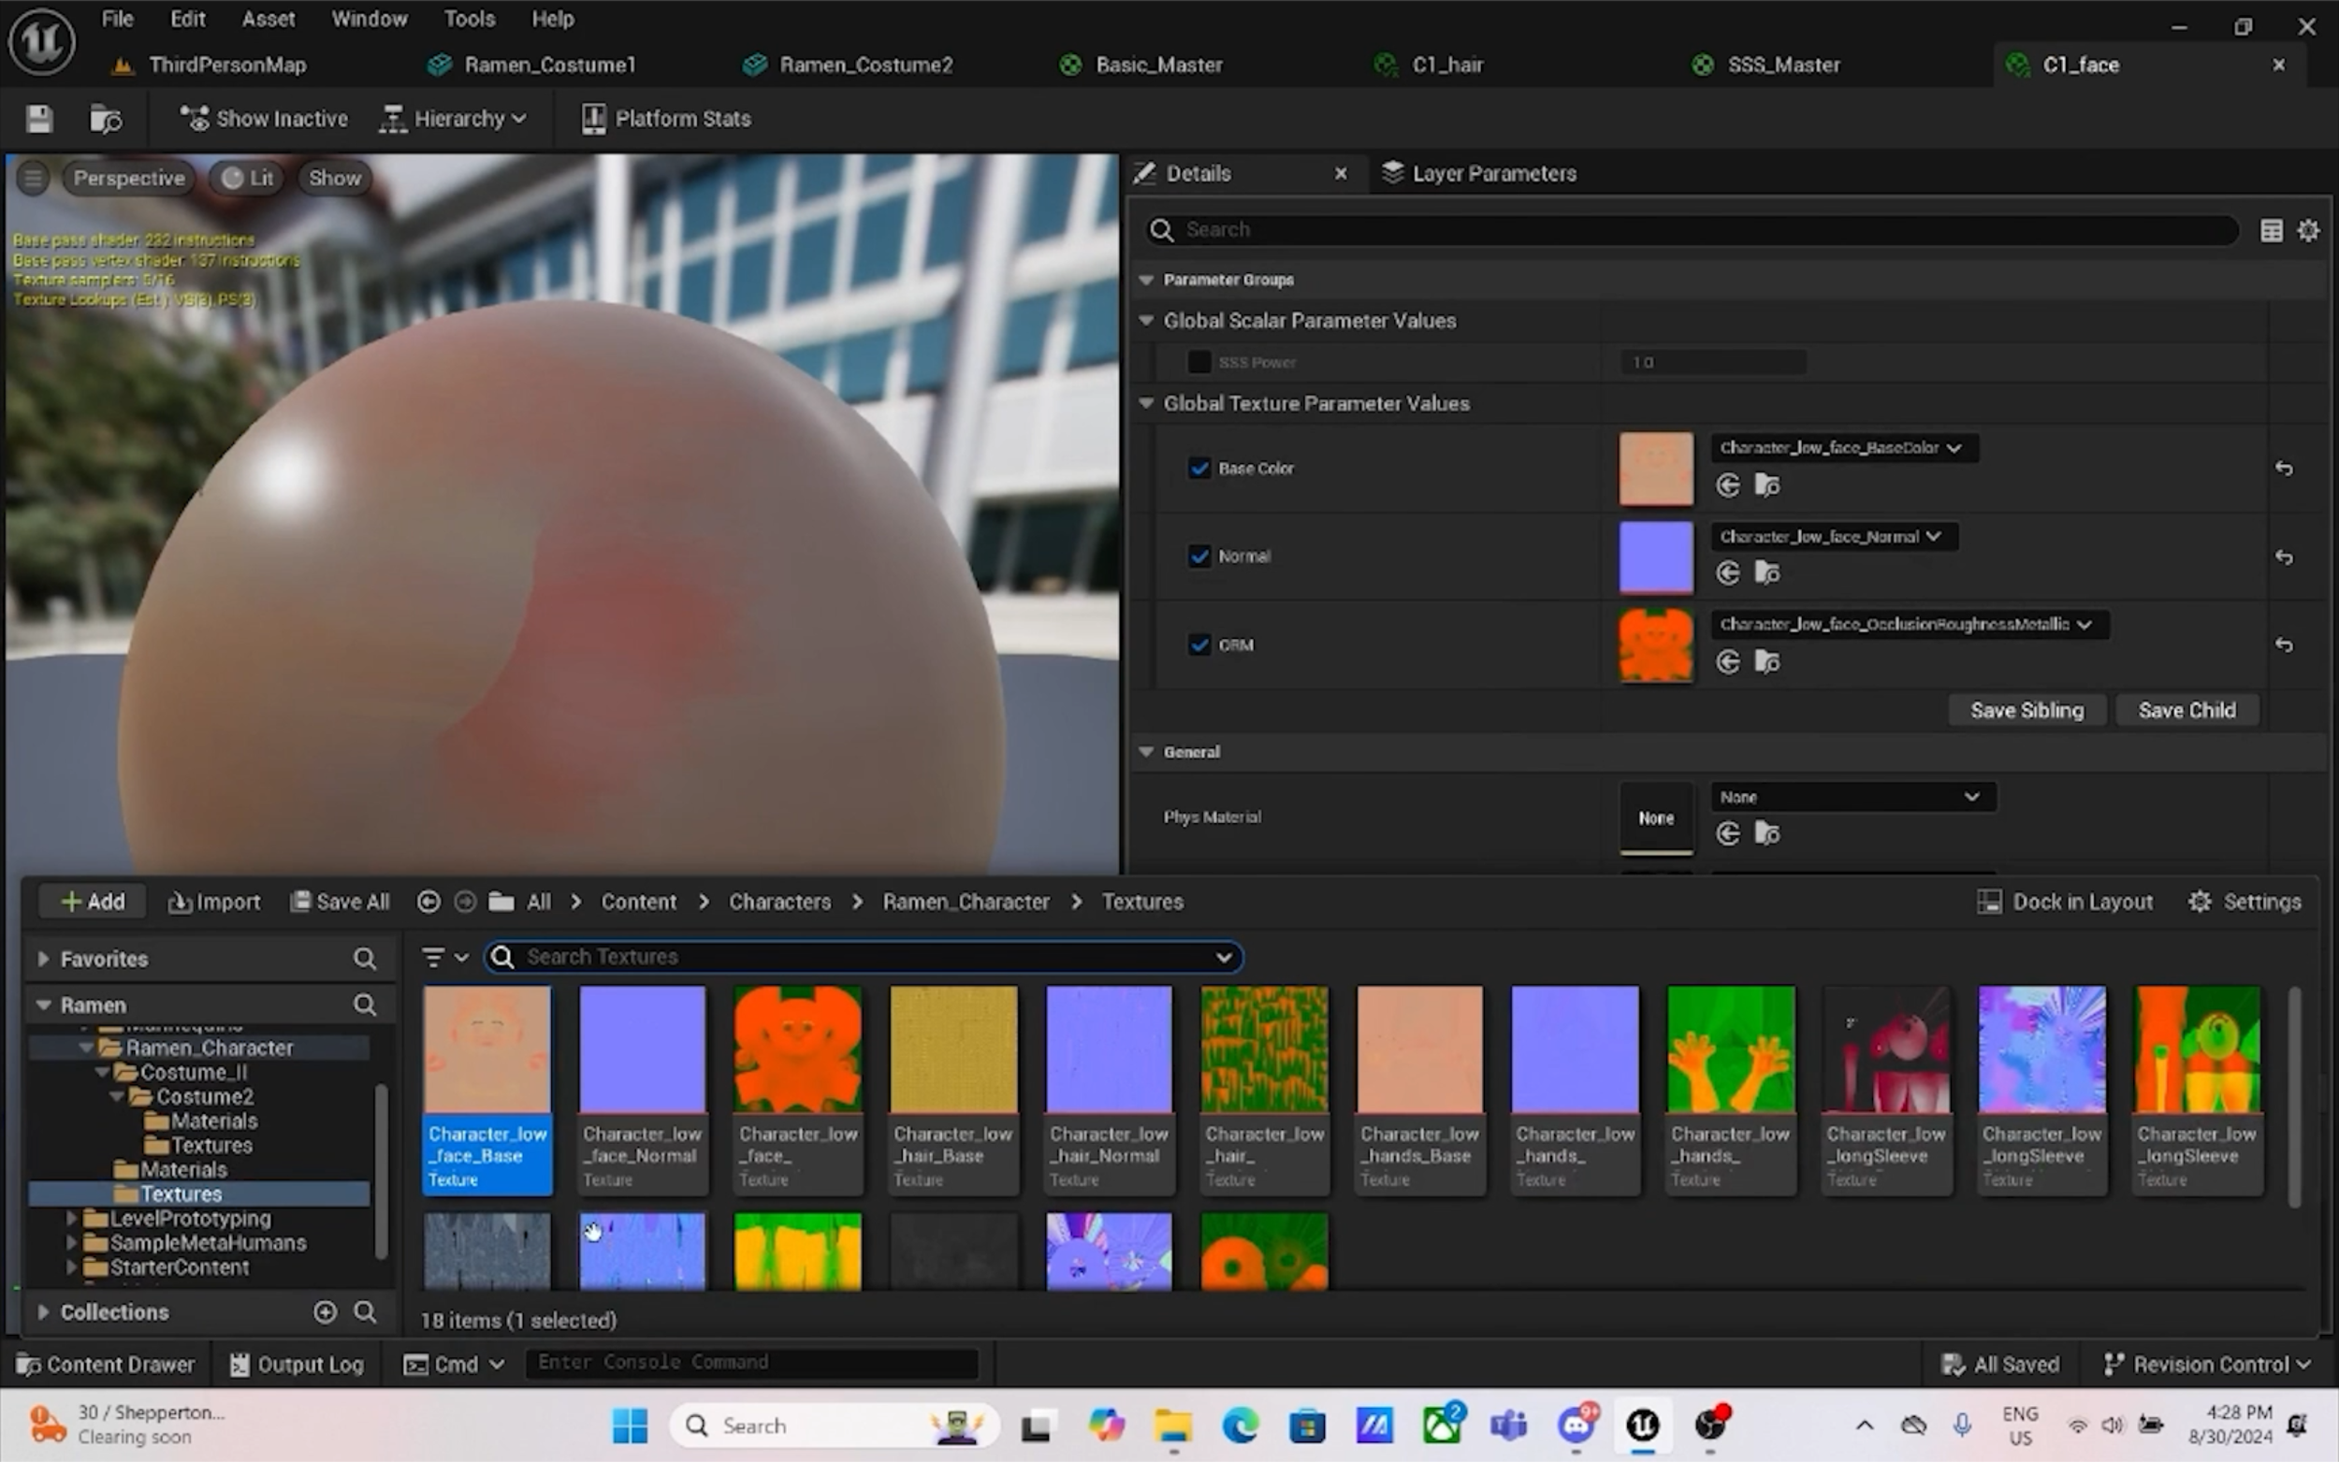Click the Save Child button
This screenshot has height=1462, width=2339.
click(x=2187, y=711)
